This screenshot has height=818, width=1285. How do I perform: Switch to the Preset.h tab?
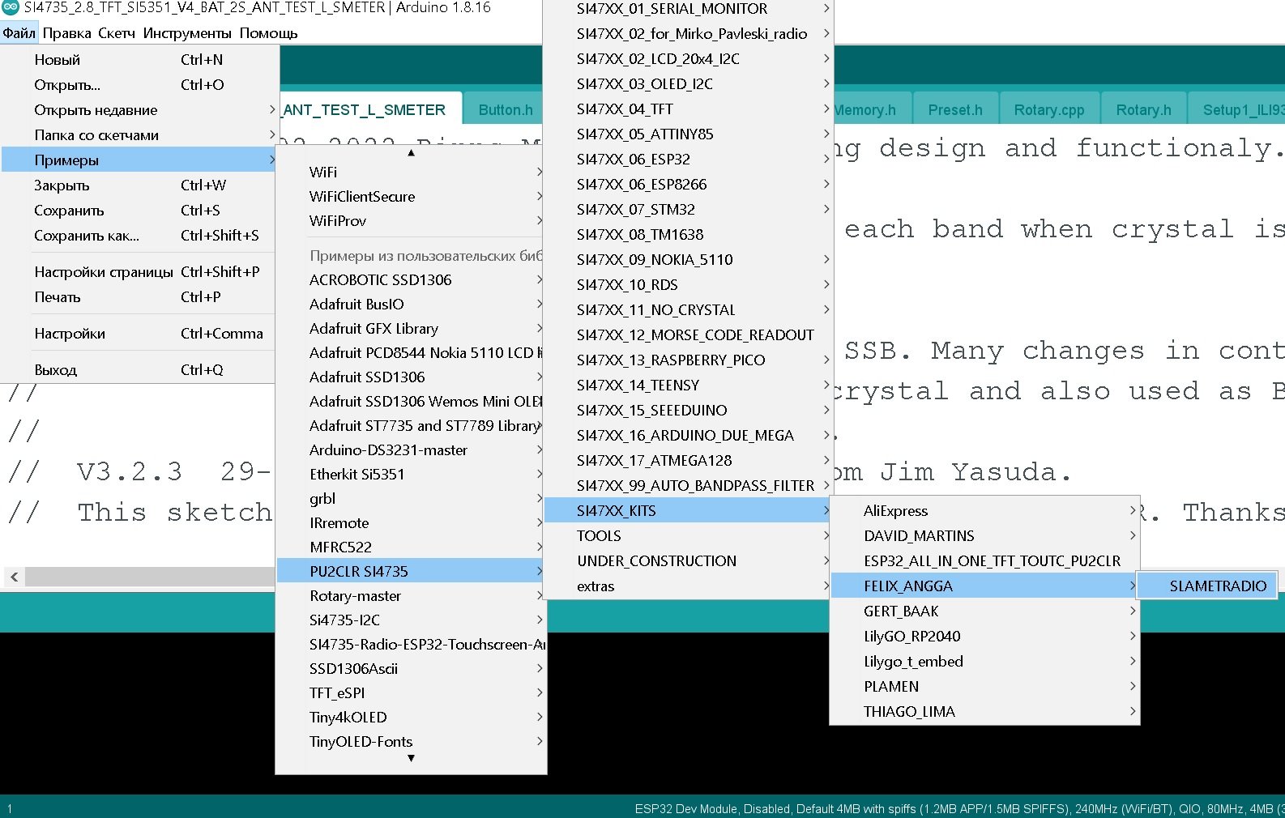point(955,109)
